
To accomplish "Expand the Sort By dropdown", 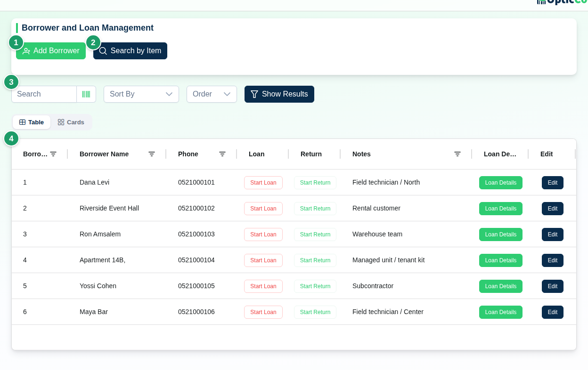I will 141,94.
